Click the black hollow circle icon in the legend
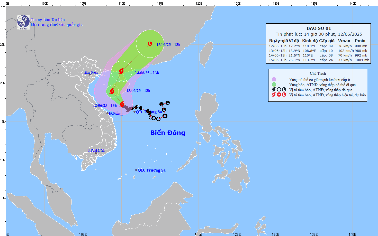 279,89
